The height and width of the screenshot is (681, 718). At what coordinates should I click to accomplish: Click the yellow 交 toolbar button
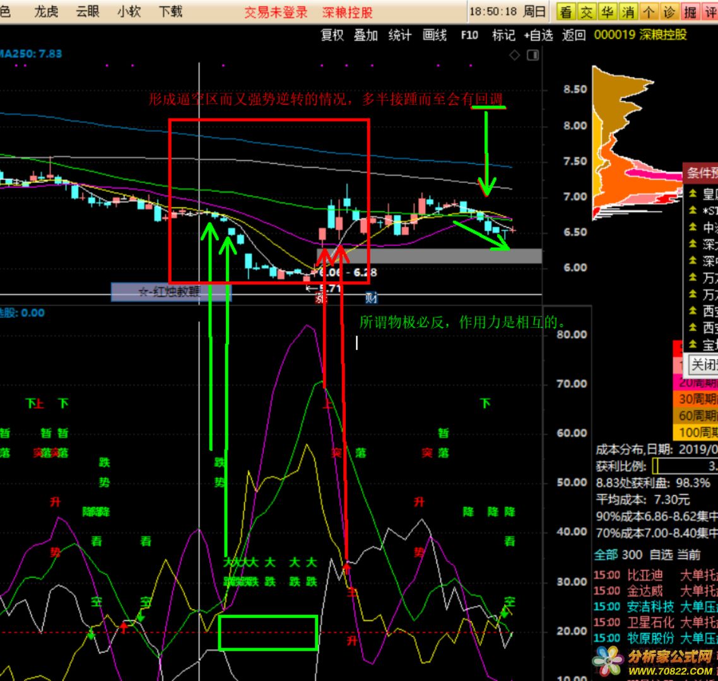click(x=587, y=12)
